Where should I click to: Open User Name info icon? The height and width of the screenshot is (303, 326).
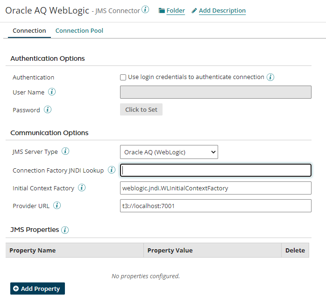(x=52, y=92)
